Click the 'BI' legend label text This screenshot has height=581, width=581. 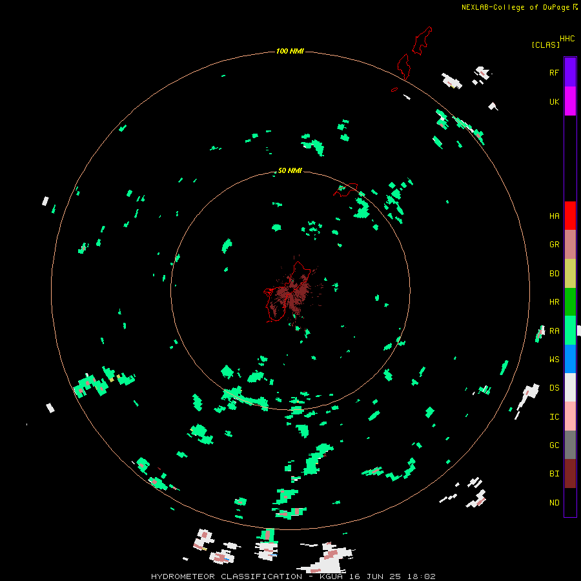tap(554, 474)
